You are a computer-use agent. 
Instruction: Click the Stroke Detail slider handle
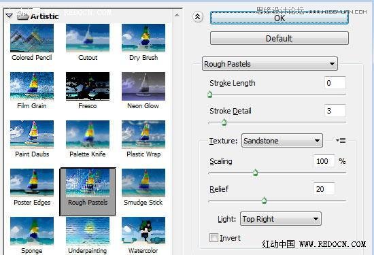224,122
